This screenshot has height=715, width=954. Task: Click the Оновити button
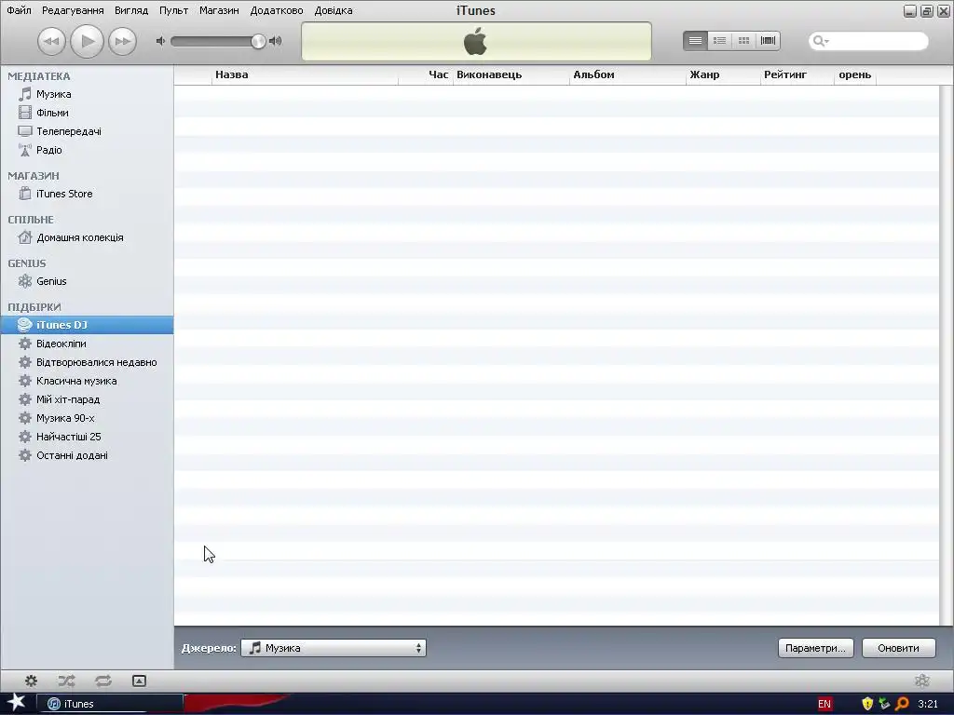coord(899,648)
